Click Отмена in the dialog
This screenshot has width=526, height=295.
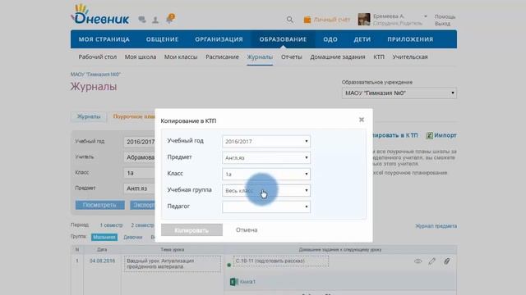(247, 230)
